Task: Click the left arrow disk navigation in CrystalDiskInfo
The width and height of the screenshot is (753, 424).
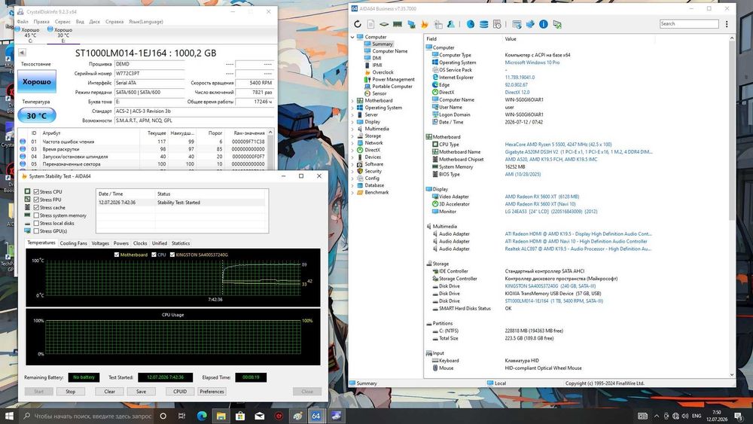Action: click(x=22, y=52)
